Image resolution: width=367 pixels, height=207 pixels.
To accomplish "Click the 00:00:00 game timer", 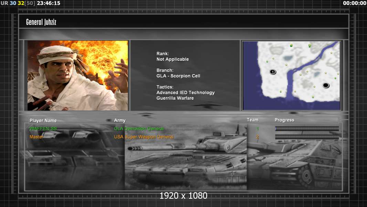I will point(354,3).
